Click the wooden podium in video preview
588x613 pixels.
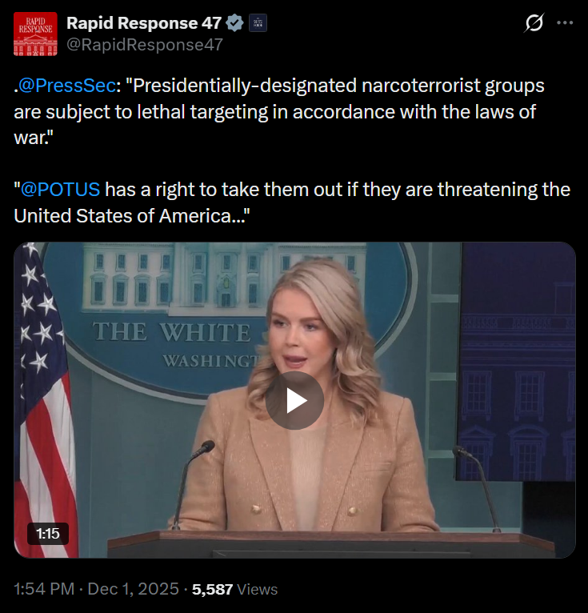pyautogui.click(x=331, y=544)
